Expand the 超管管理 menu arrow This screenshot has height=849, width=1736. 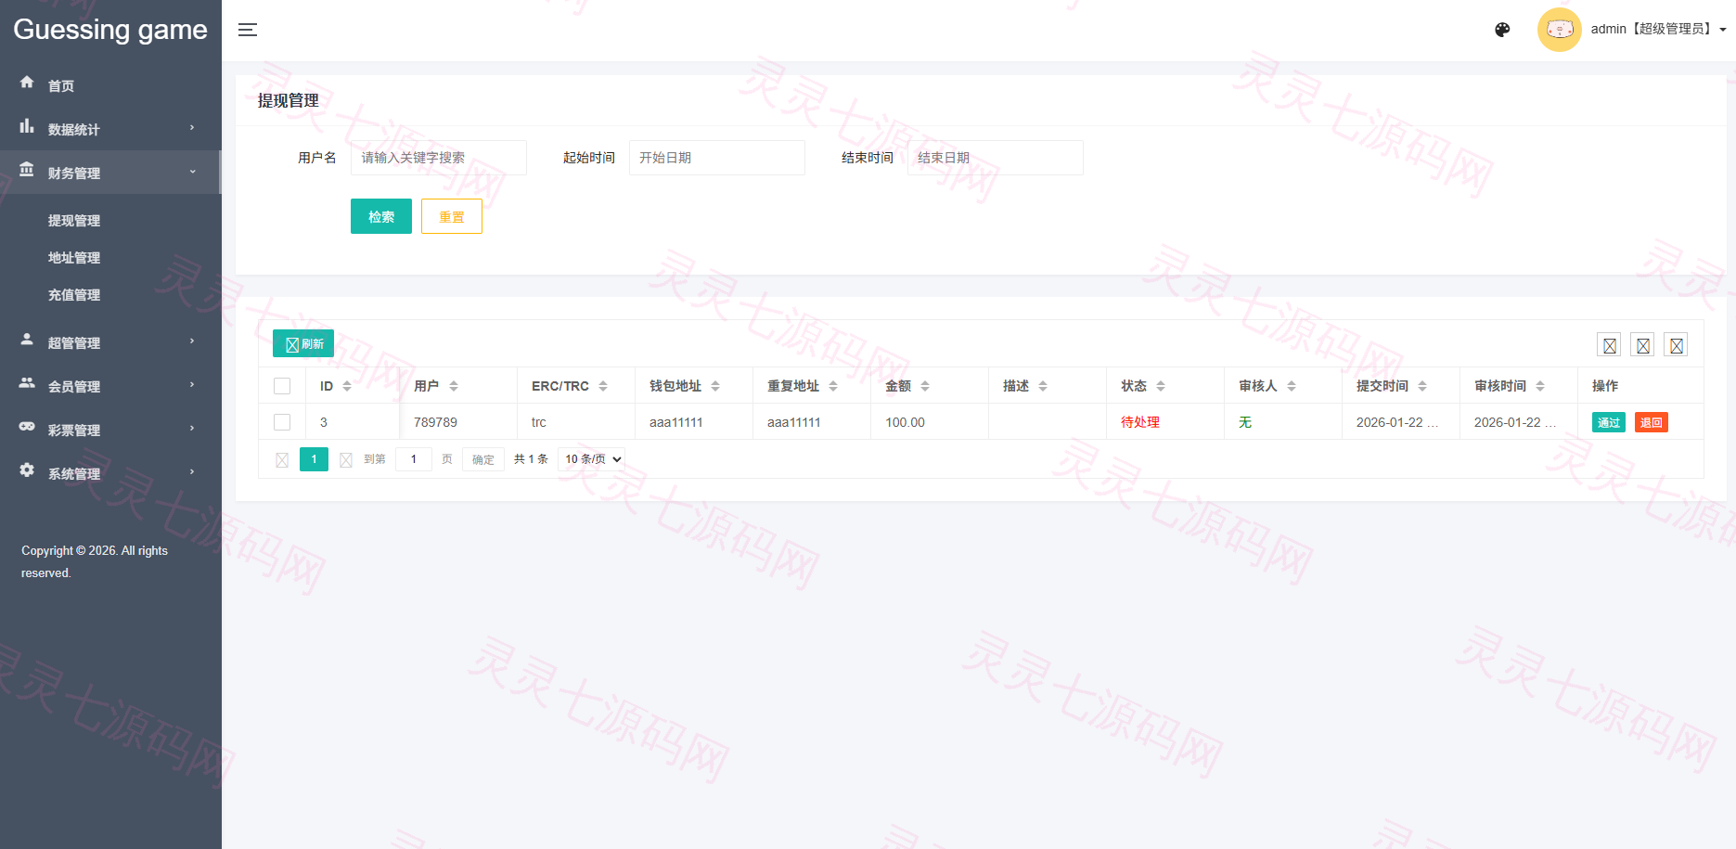192,341
